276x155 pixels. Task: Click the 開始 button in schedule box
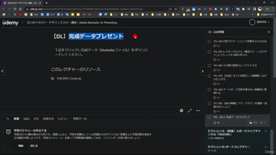(21, 146)
